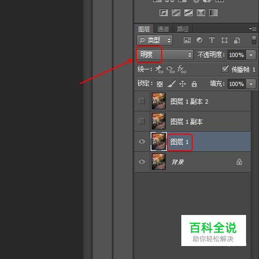Open the 填充 slider arrow
The image size is (259, 259).
(251, 84)
